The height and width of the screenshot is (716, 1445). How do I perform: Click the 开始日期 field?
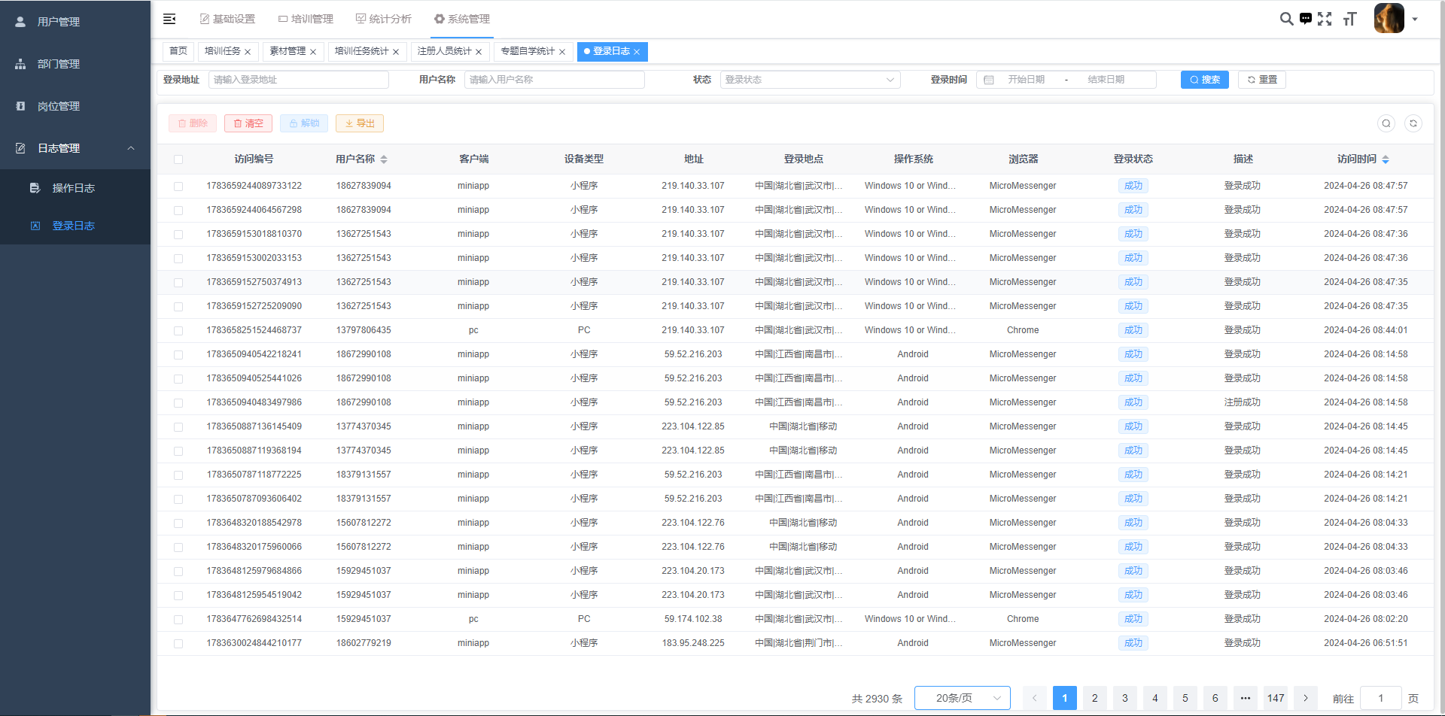click(x=1027, y=80)
